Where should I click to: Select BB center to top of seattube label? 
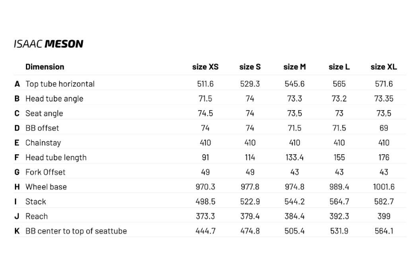click(76, 231)
